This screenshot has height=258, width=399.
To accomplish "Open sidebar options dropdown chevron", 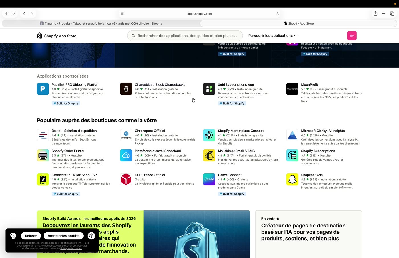I will click(13, 13).
